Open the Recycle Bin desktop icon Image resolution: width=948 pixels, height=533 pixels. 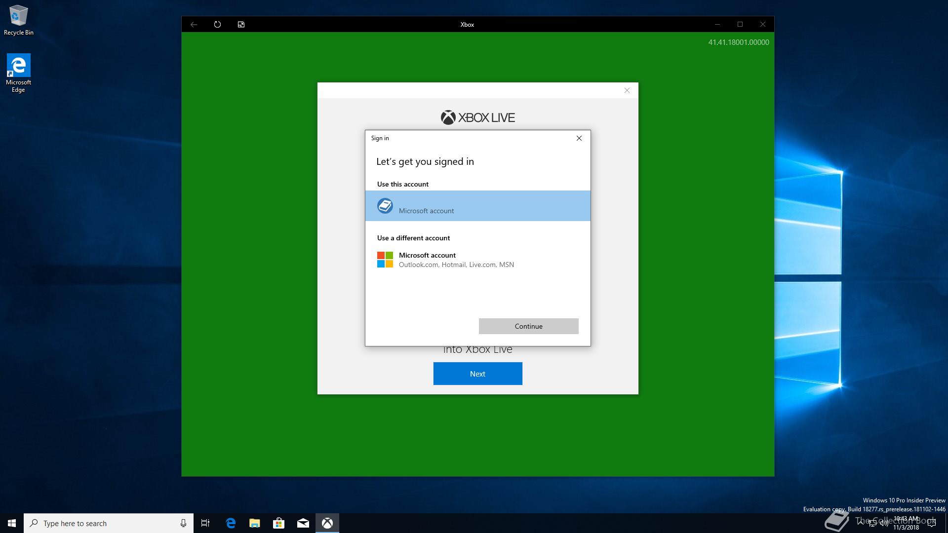[x=19, y=21]
